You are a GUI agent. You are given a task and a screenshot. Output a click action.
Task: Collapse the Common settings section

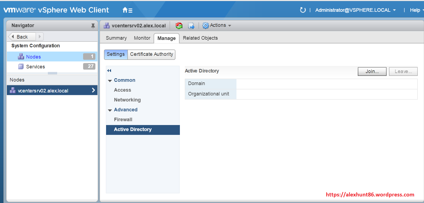[110, 80]
